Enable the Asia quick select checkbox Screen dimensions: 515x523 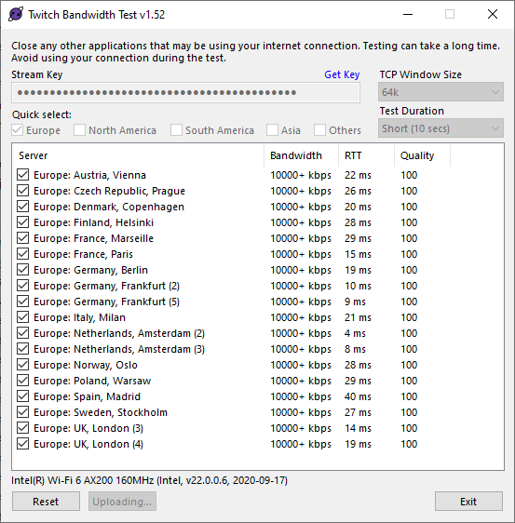pyautogui.click(x=272, y=130)
